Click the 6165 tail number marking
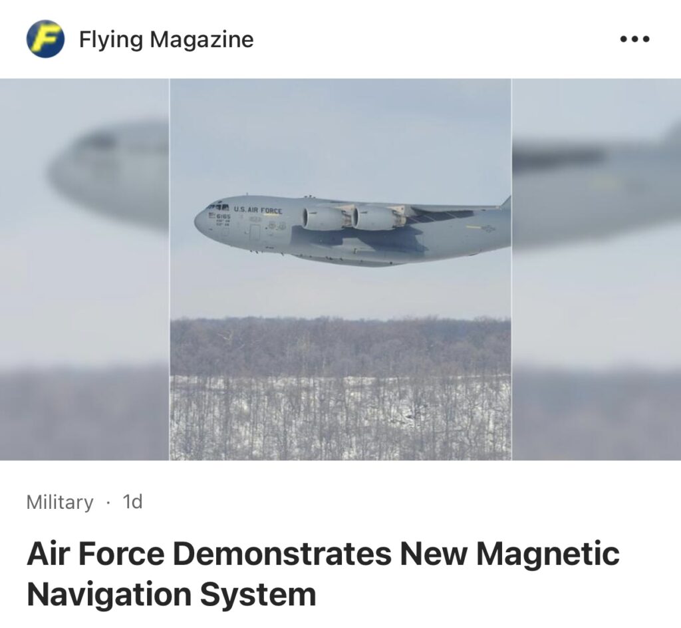 [223, 216]
